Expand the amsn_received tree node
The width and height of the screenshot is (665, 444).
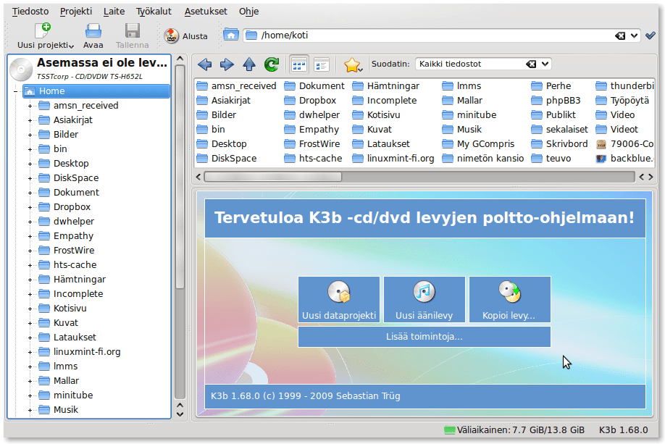pyautogui.click(x=30, y=106)
